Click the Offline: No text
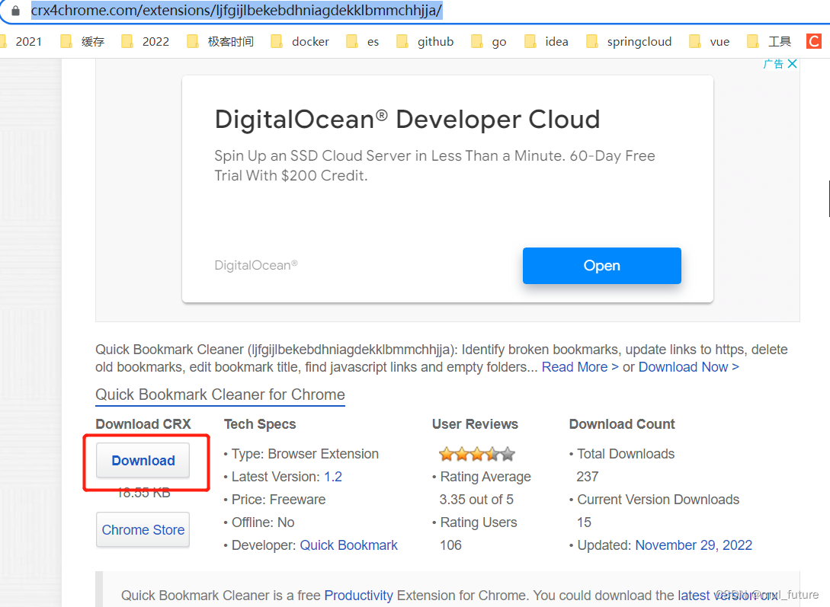 pyautogui.click(x=263, y=522)
